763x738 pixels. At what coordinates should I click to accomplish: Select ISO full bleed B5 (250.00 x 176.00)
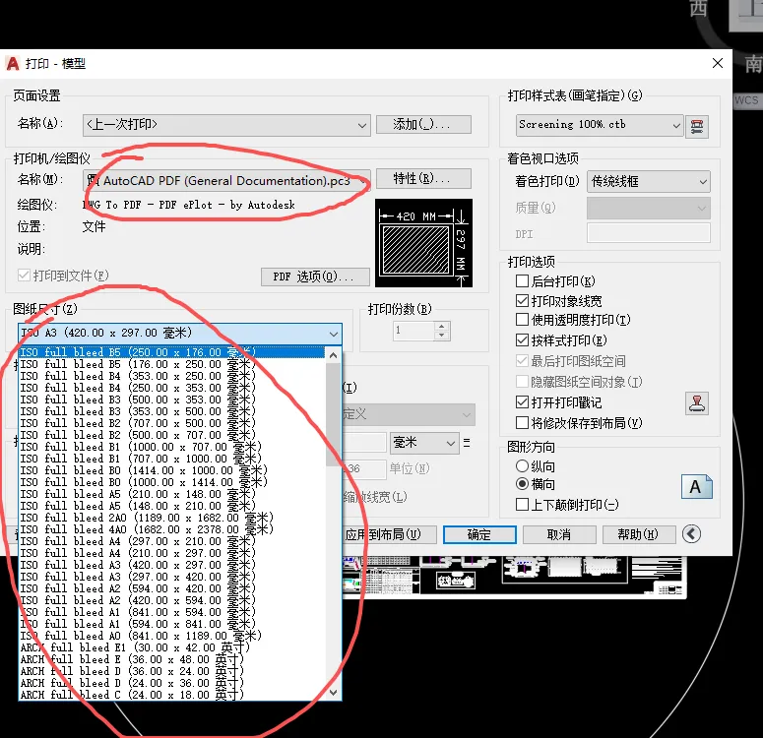point(171,351)
